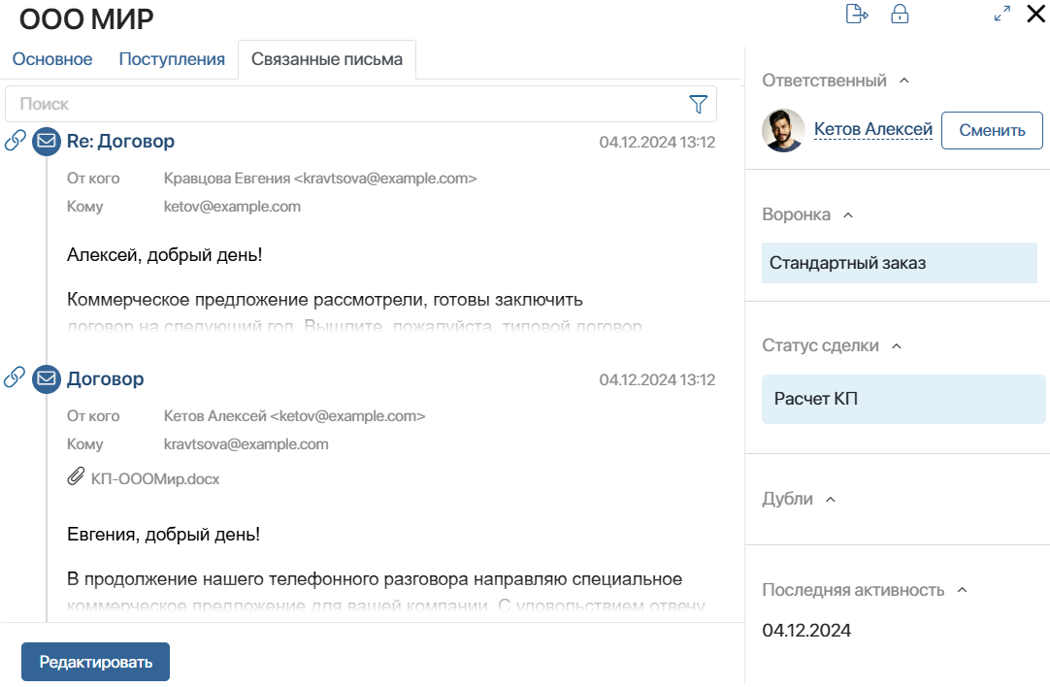Open the Re: Договор email subject
This screenshot has height=687, width=1050.
[120, 142]
